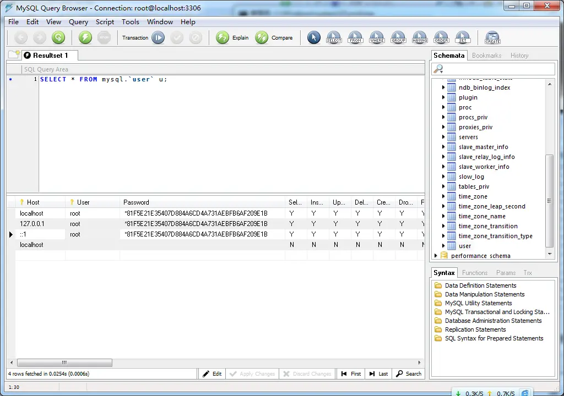Go forward with the toolbar forward arrow
Viewport: 564px width, 396px height.
tap(40, 37)
